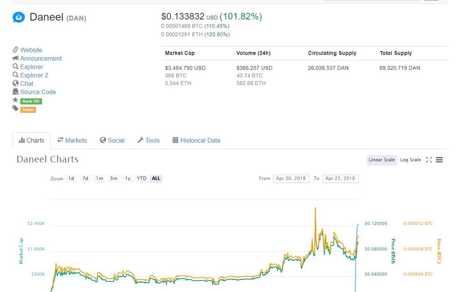This screenshot has width=467, height=292.
Task: Click the 0.00001489 BTC price
Action: [182, 26]
